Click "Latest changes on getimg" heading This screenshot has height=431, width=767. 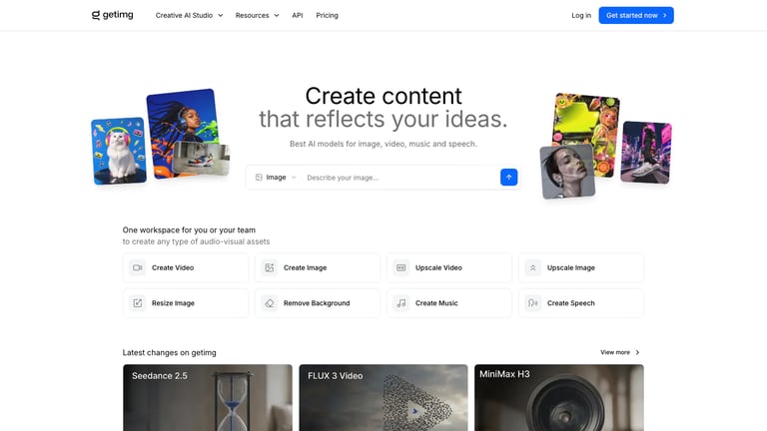point(169,352)
